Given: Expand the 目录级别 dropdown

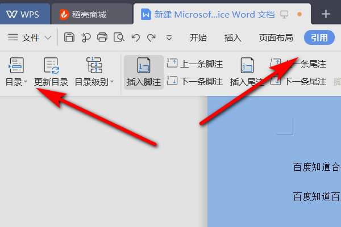Looking at the screenshot, I should 94,72.
